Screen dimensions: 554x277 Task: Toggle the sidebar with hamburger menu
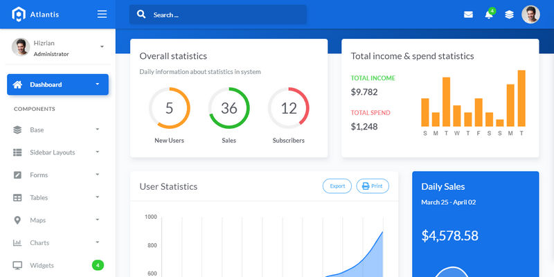(x=102, y=14)
